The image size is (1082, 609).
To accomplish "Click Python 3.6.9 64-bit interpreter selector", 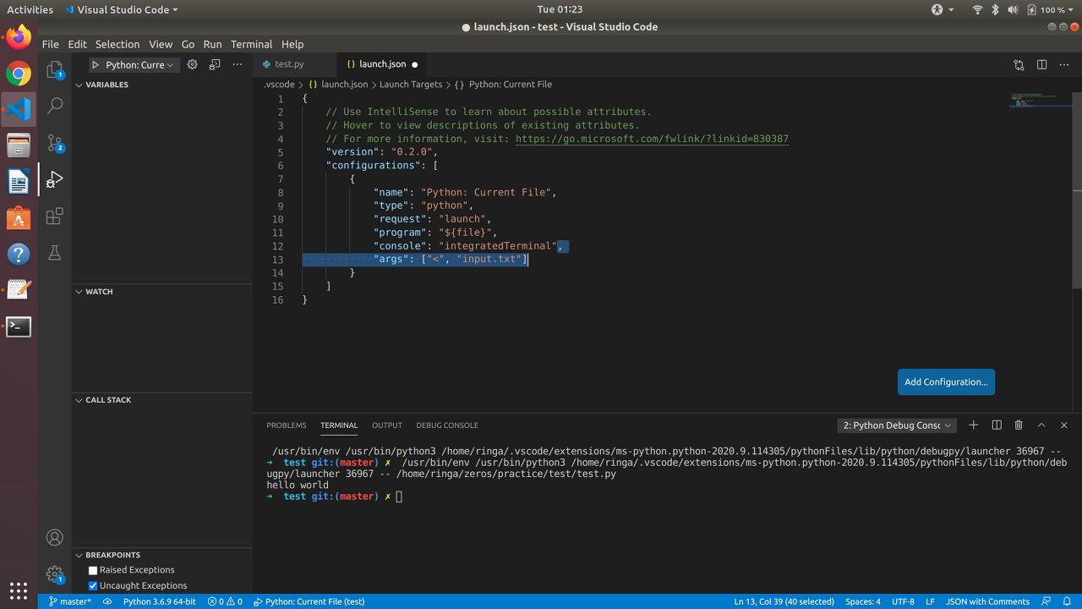I will 160,601.
